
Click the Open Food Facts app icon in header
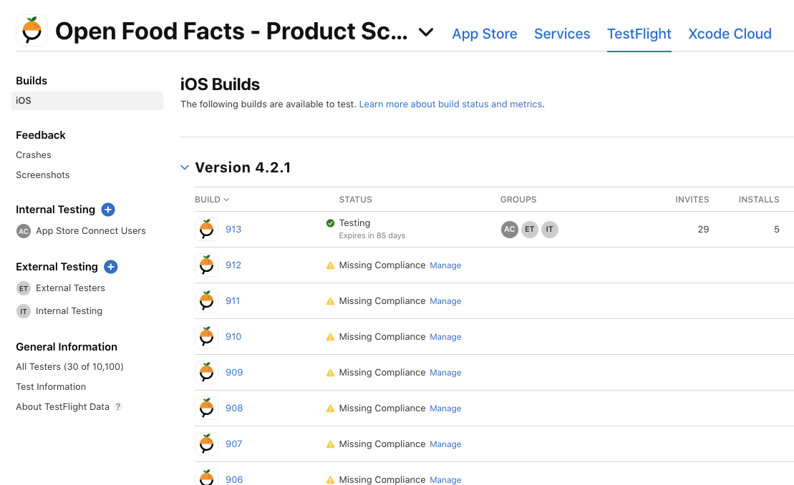click(31, 30)
